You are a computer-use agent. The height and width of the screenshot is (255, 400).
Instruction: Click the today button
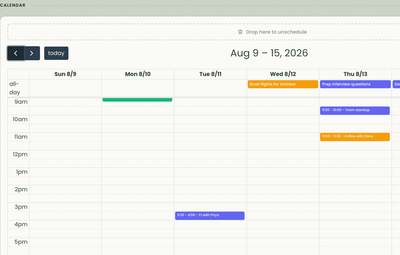click(x=56, y=53)
